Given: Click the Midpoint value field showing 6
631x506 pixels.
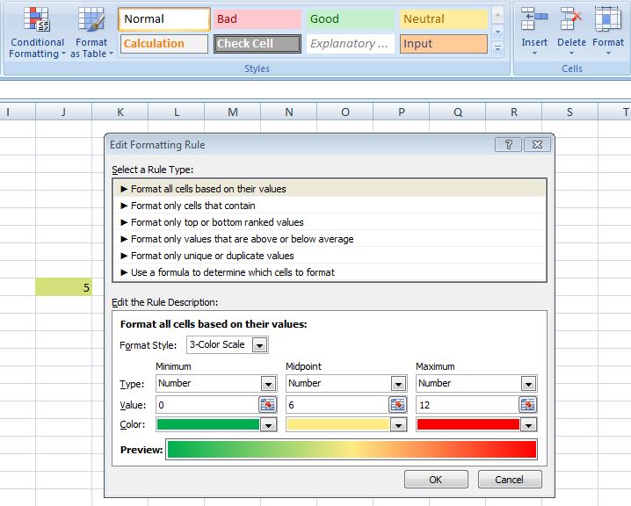Looking at the screenshot, I should tap(337, 404).
